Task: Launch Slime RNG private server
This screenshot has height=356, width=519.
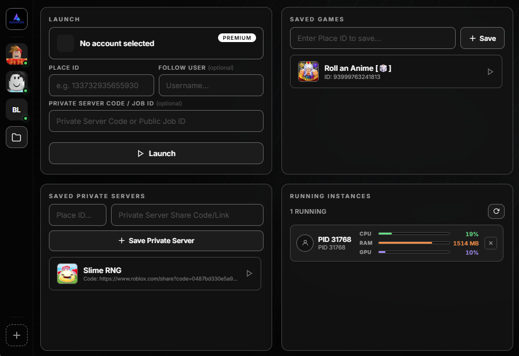Action: pos(249,274)
